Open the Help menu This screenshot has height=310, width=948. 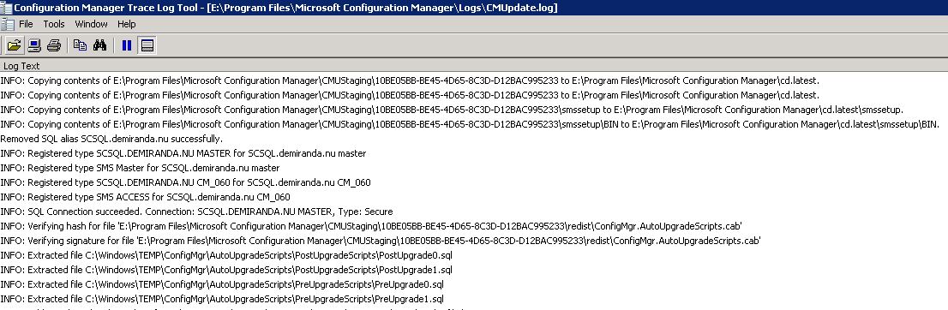[x=126, y=24]
